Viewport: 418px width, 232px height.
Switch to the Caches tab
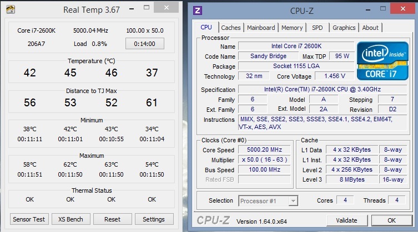tap(230, 28)
